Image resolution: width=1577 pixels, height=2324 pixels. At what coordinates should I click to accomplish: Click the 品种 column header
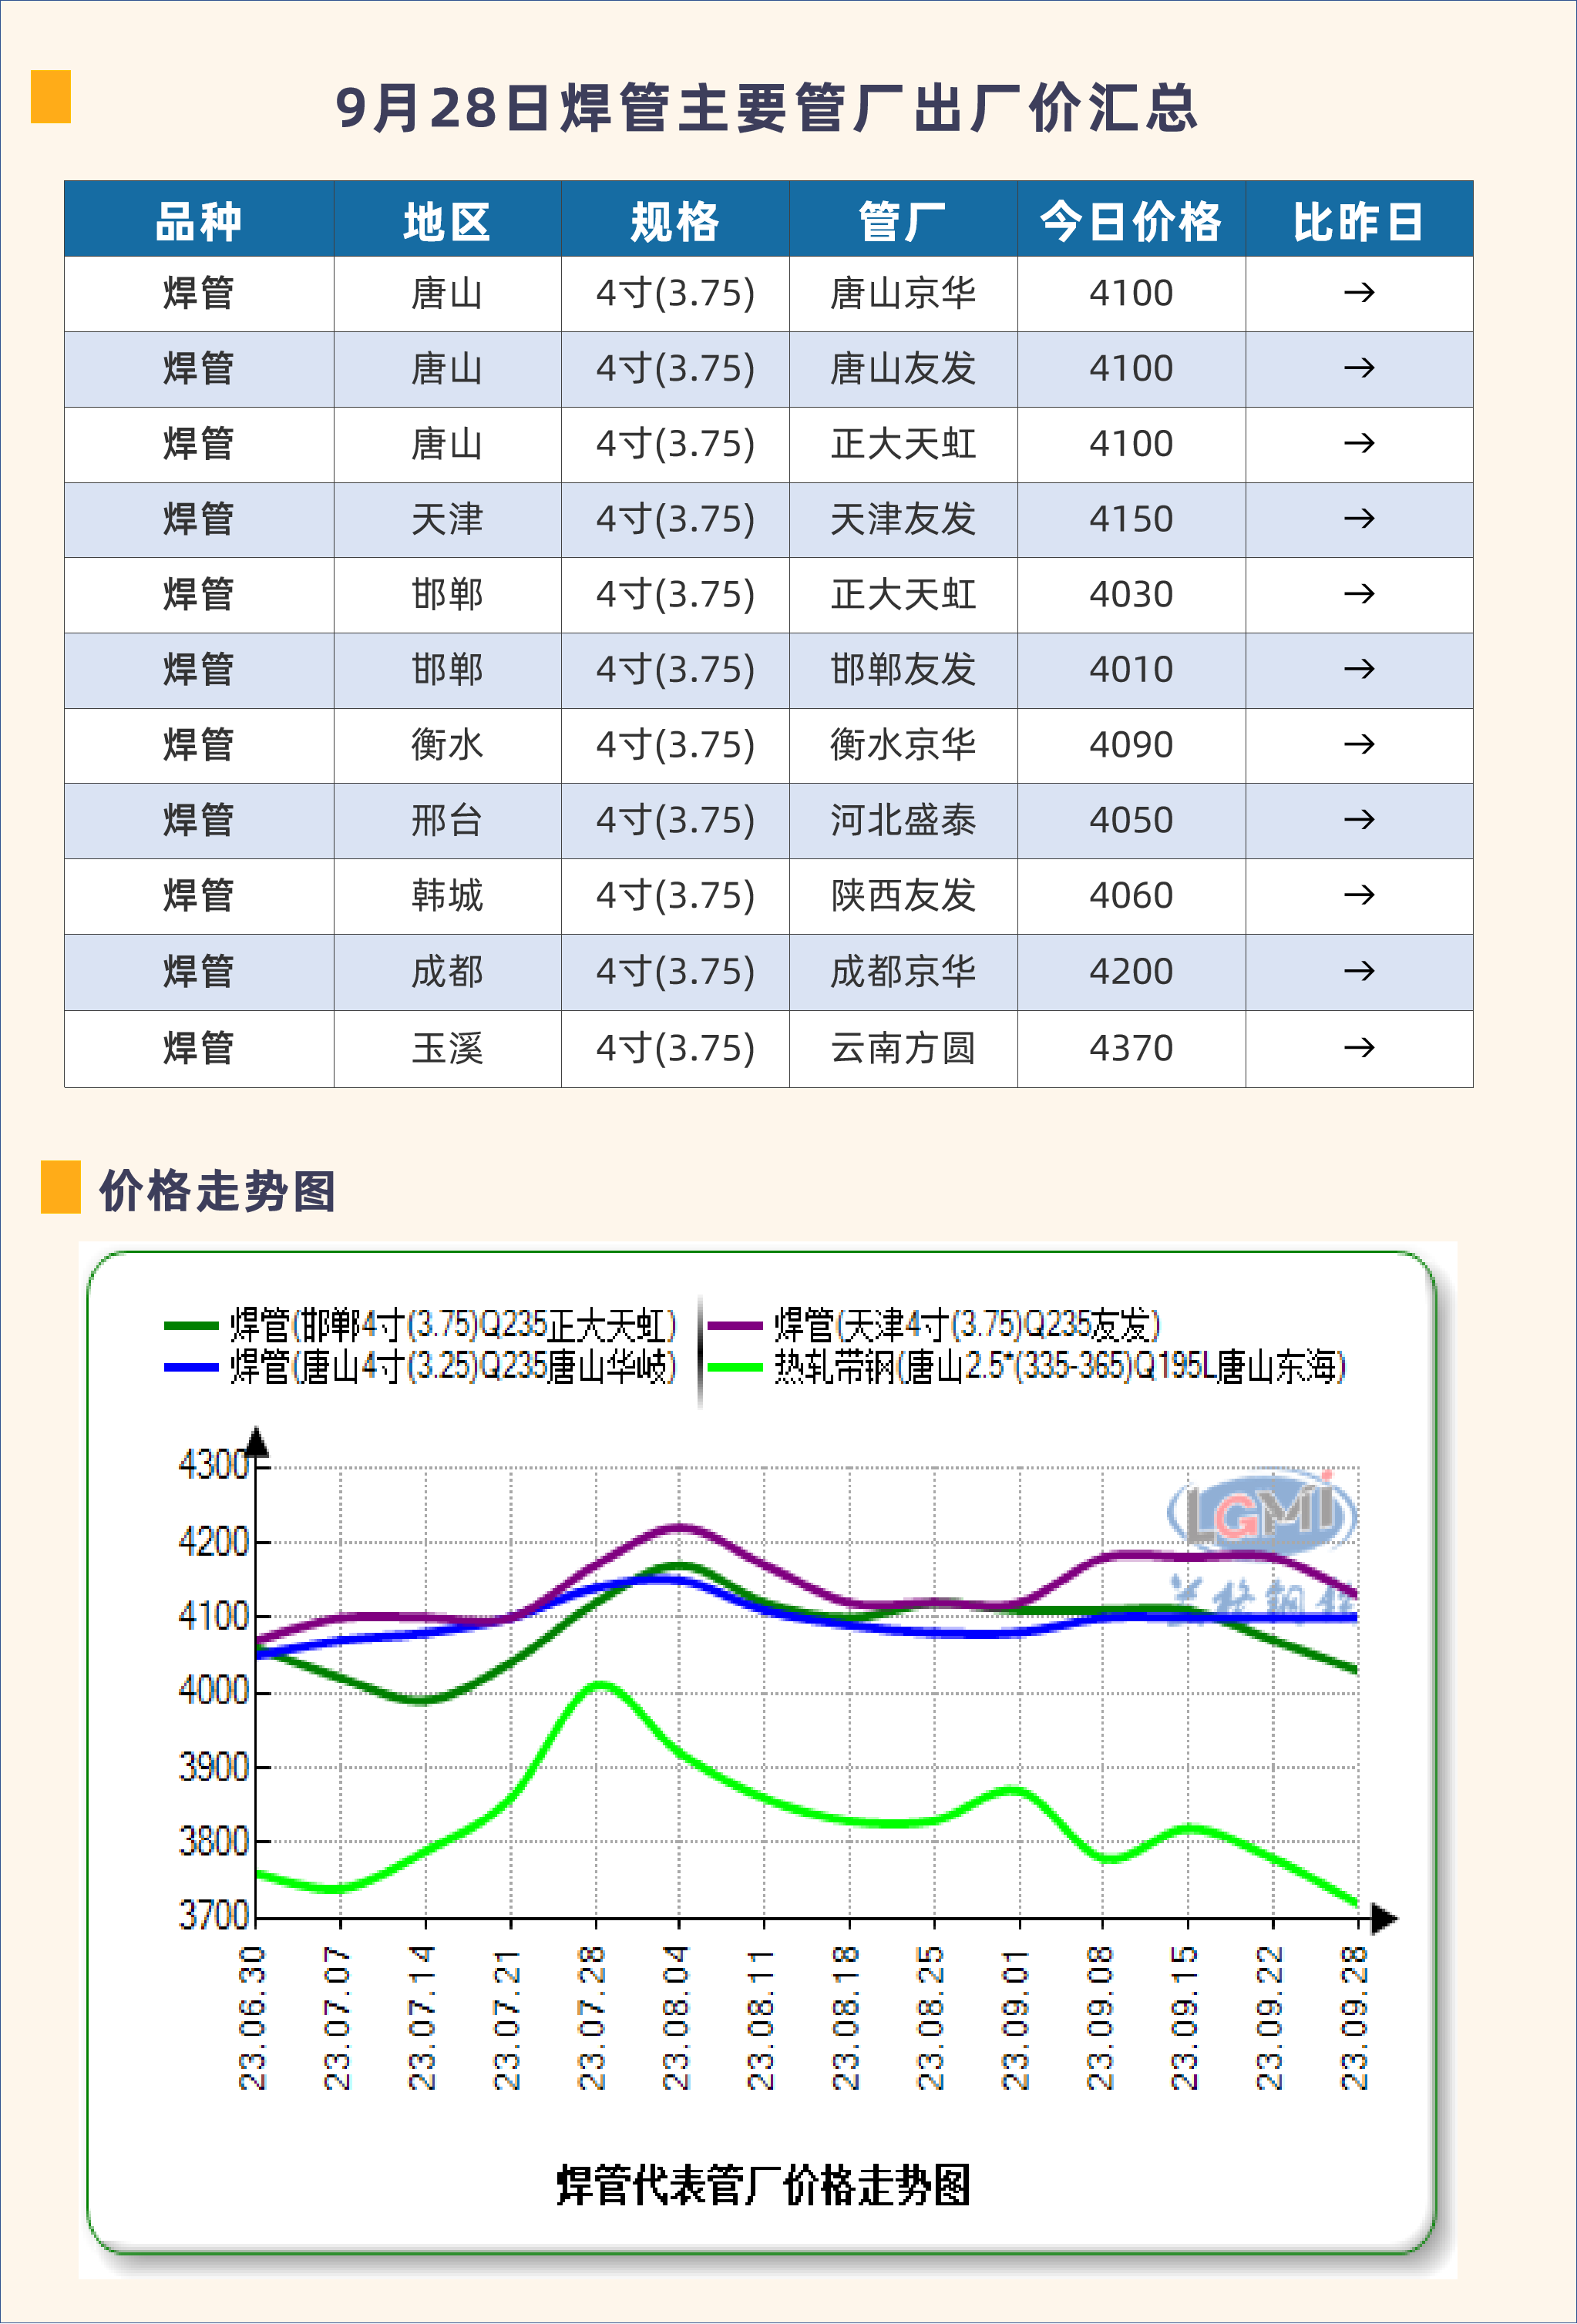pos(199,221)
